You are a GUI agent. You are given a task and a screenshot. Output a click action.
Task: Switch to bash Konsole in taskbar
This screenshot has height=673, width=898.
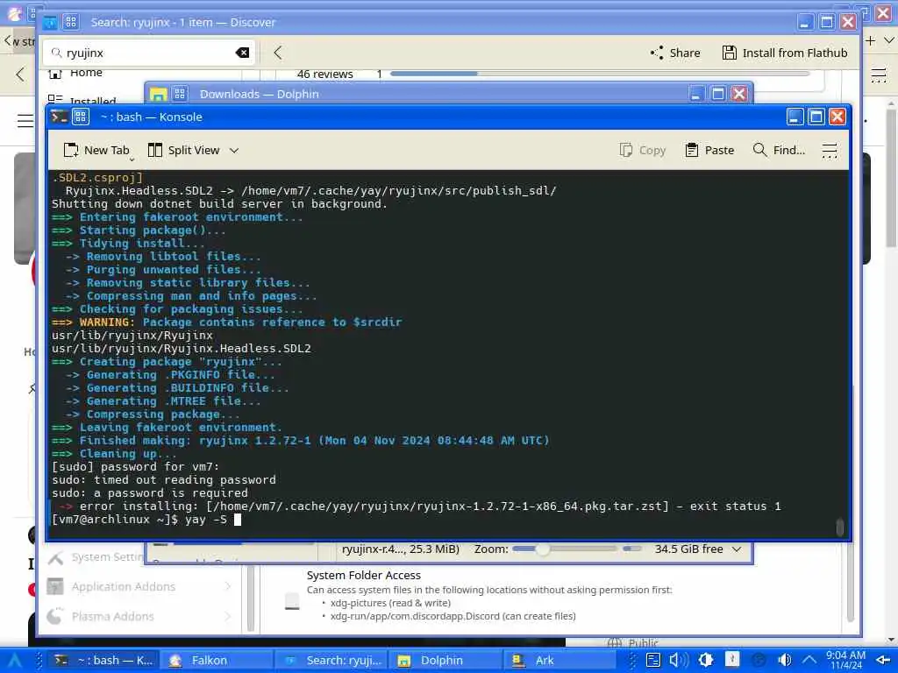(103, 661)
